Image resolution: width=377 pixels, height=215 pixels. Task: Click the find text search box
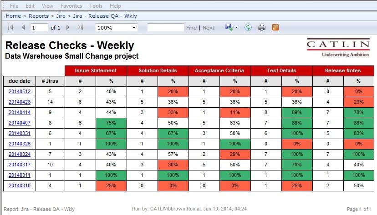[165, 28]
